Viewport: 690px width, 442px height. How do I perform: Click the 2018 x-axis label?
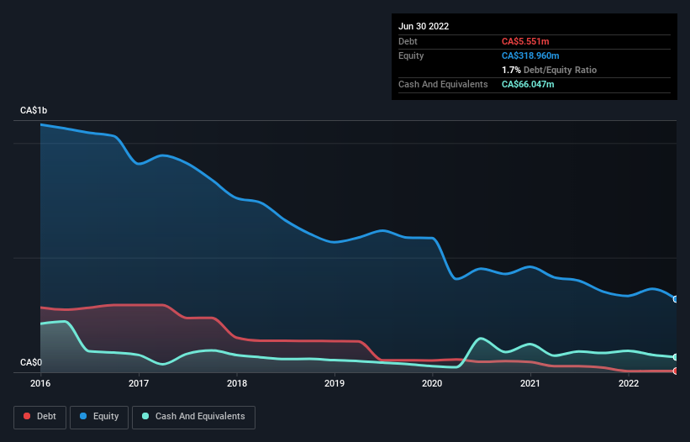[x=237, y=383]
